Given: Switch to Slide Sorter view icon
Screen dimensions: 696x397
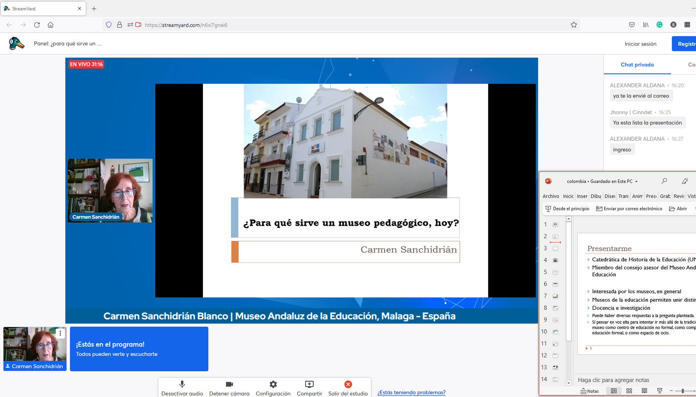Looking at the screenshot, I should [629, 391].
